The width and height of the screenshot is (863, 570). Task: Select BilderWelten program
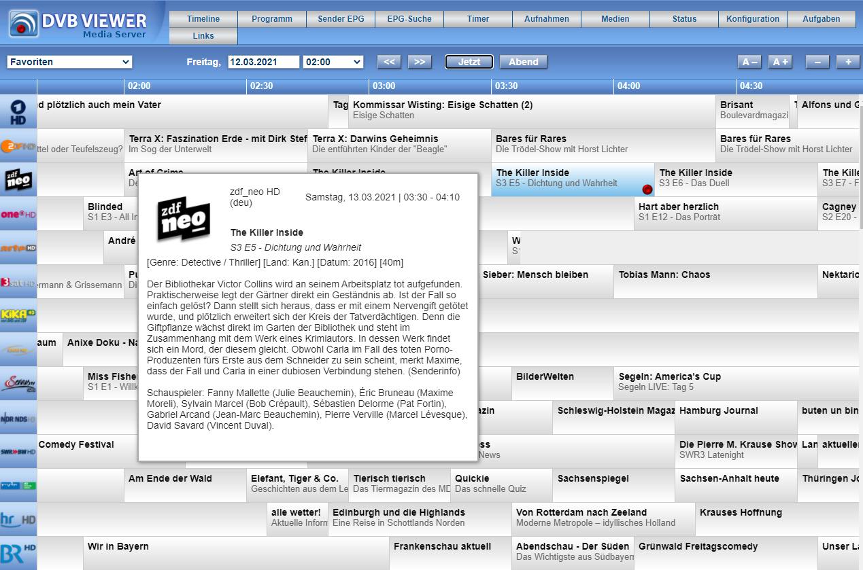pos(562,383)
